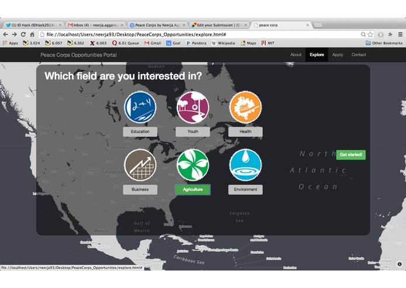Screen dimensions: 406x288
Task: Switch to the Gmail Inbox tab
Action: click(x=95, y=25)
